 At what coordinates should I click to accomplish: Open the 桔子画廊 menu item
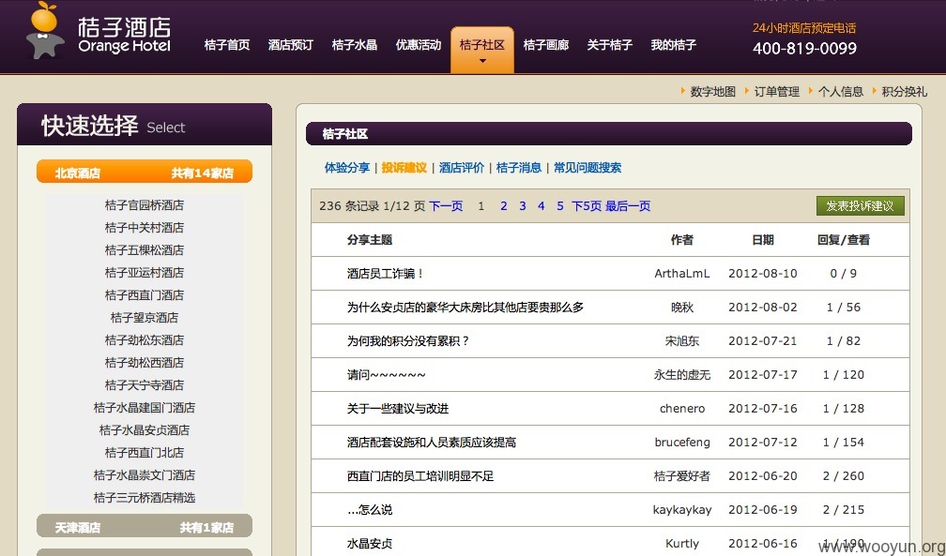[546, 45]
